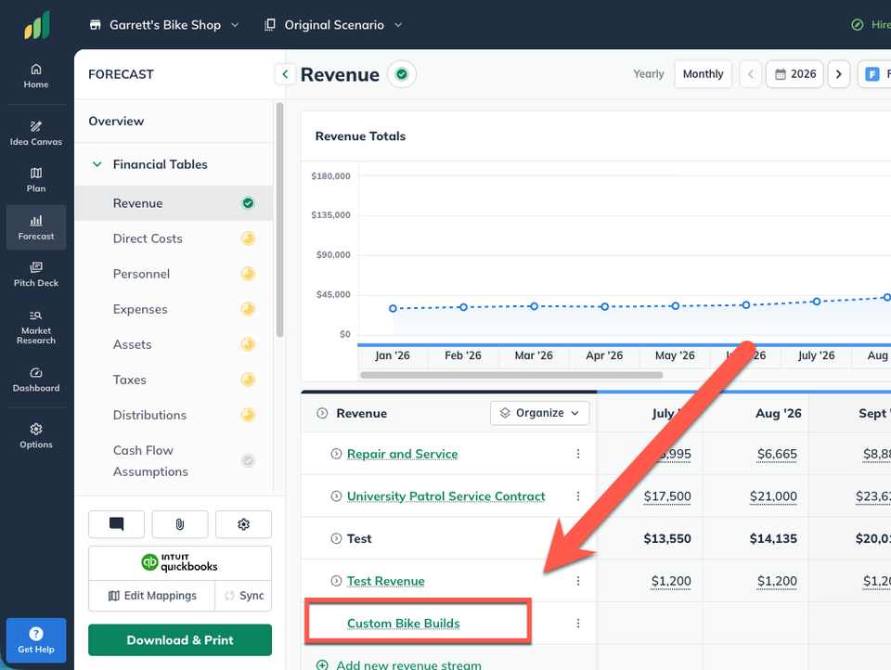Go to Home in the sidebar
Viewport: 891px width, 670px height.
pyautogui.click(x=36, y=76)
